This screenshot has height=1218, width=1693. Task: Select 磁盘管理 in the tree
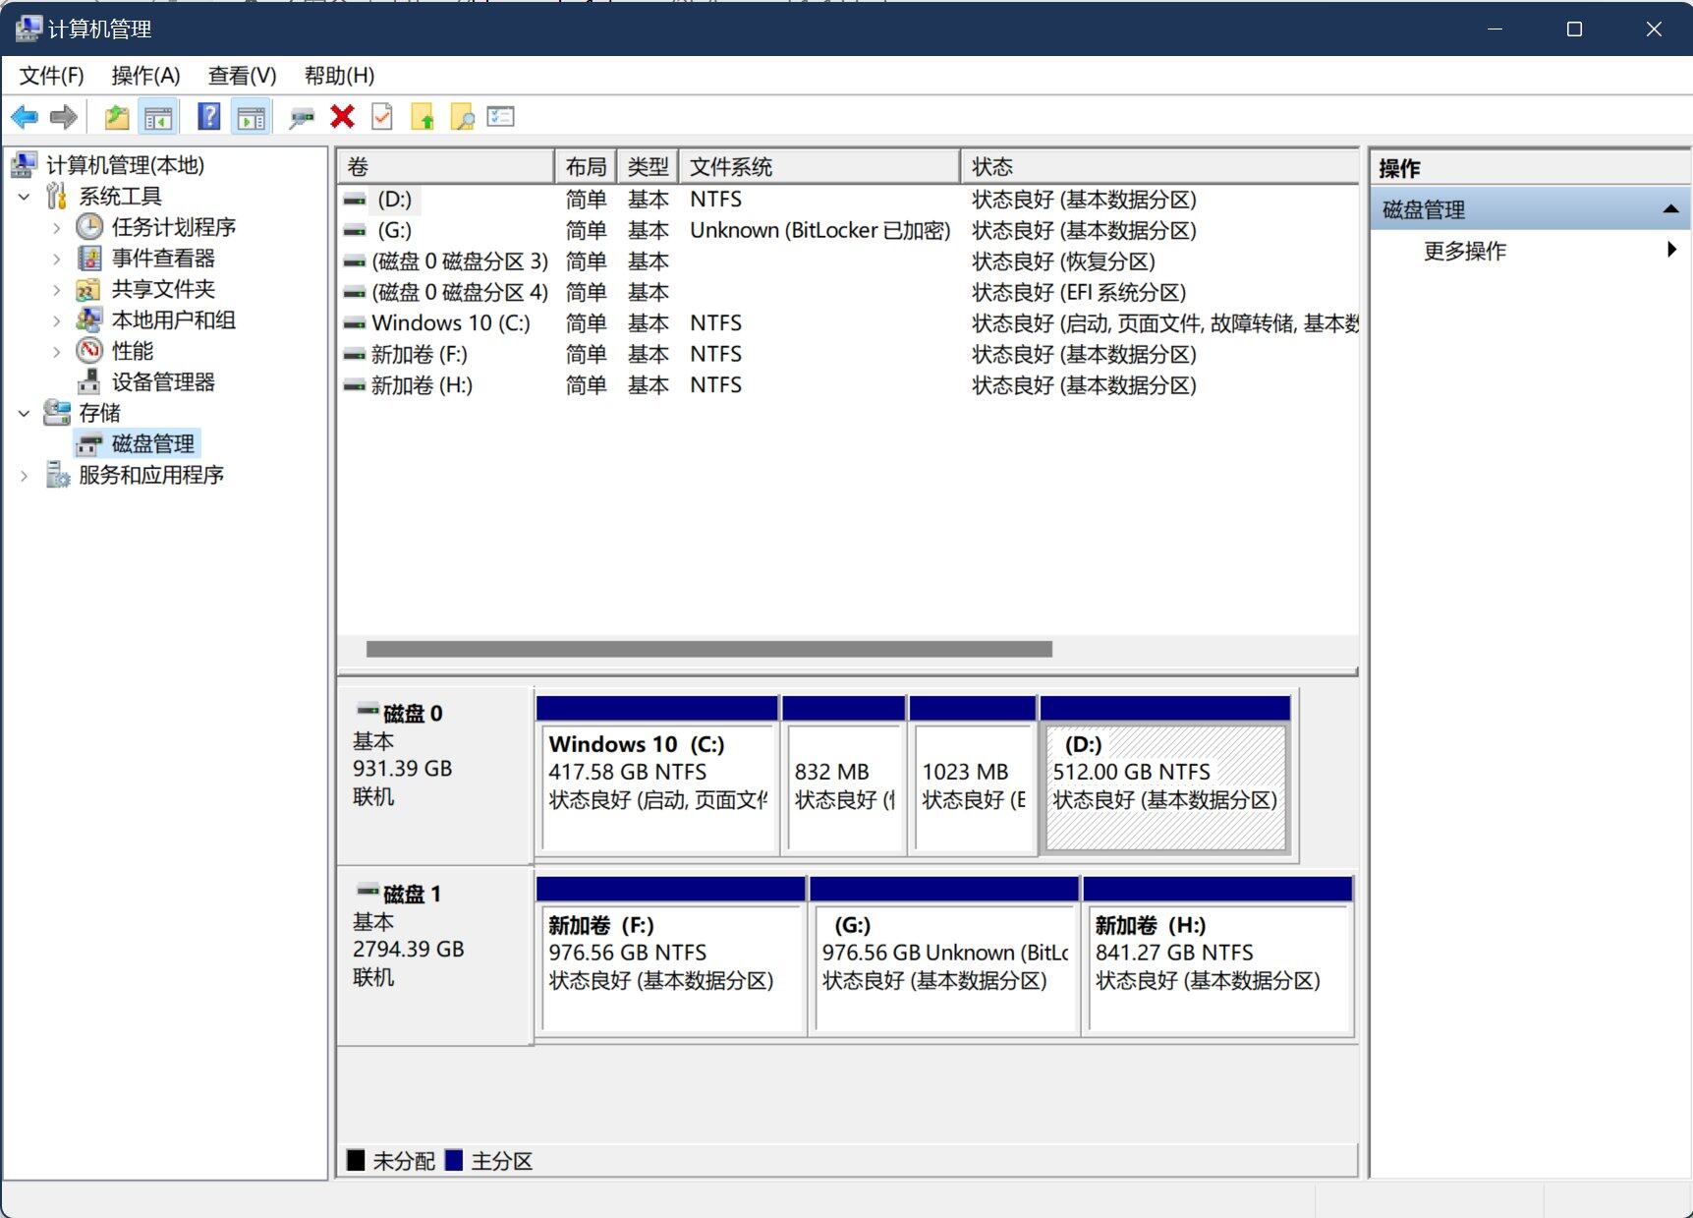[x=152, y=443]
